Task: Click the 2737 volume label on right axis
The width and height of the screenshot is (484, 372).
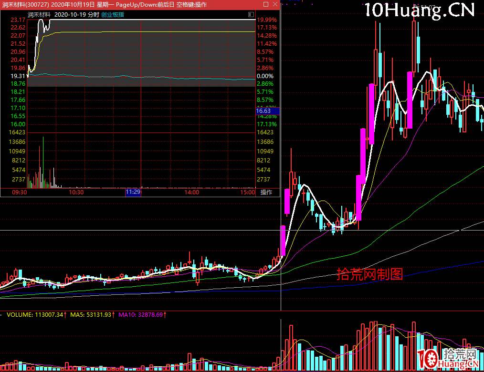Action: point(263,179)
